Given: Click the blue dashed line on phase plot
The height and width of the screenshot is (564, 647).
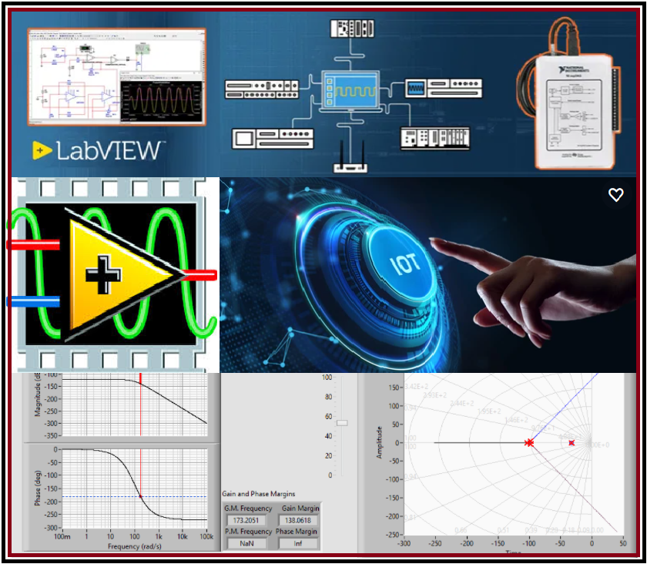Looking at the screenshot, I should pyautogui.click(x=92, y=496).
